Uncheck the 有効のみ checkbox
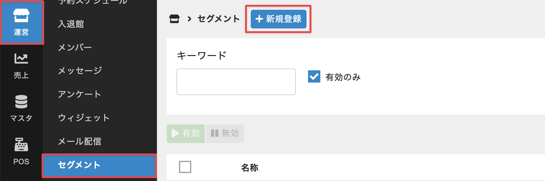Viewport: 545px width, 181px height. click(x=314, y=77)
